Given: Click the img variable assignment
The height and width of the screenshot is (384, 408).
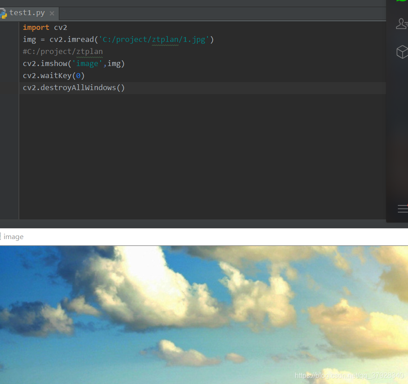Looking at the screenshot, I should [29, 39].
